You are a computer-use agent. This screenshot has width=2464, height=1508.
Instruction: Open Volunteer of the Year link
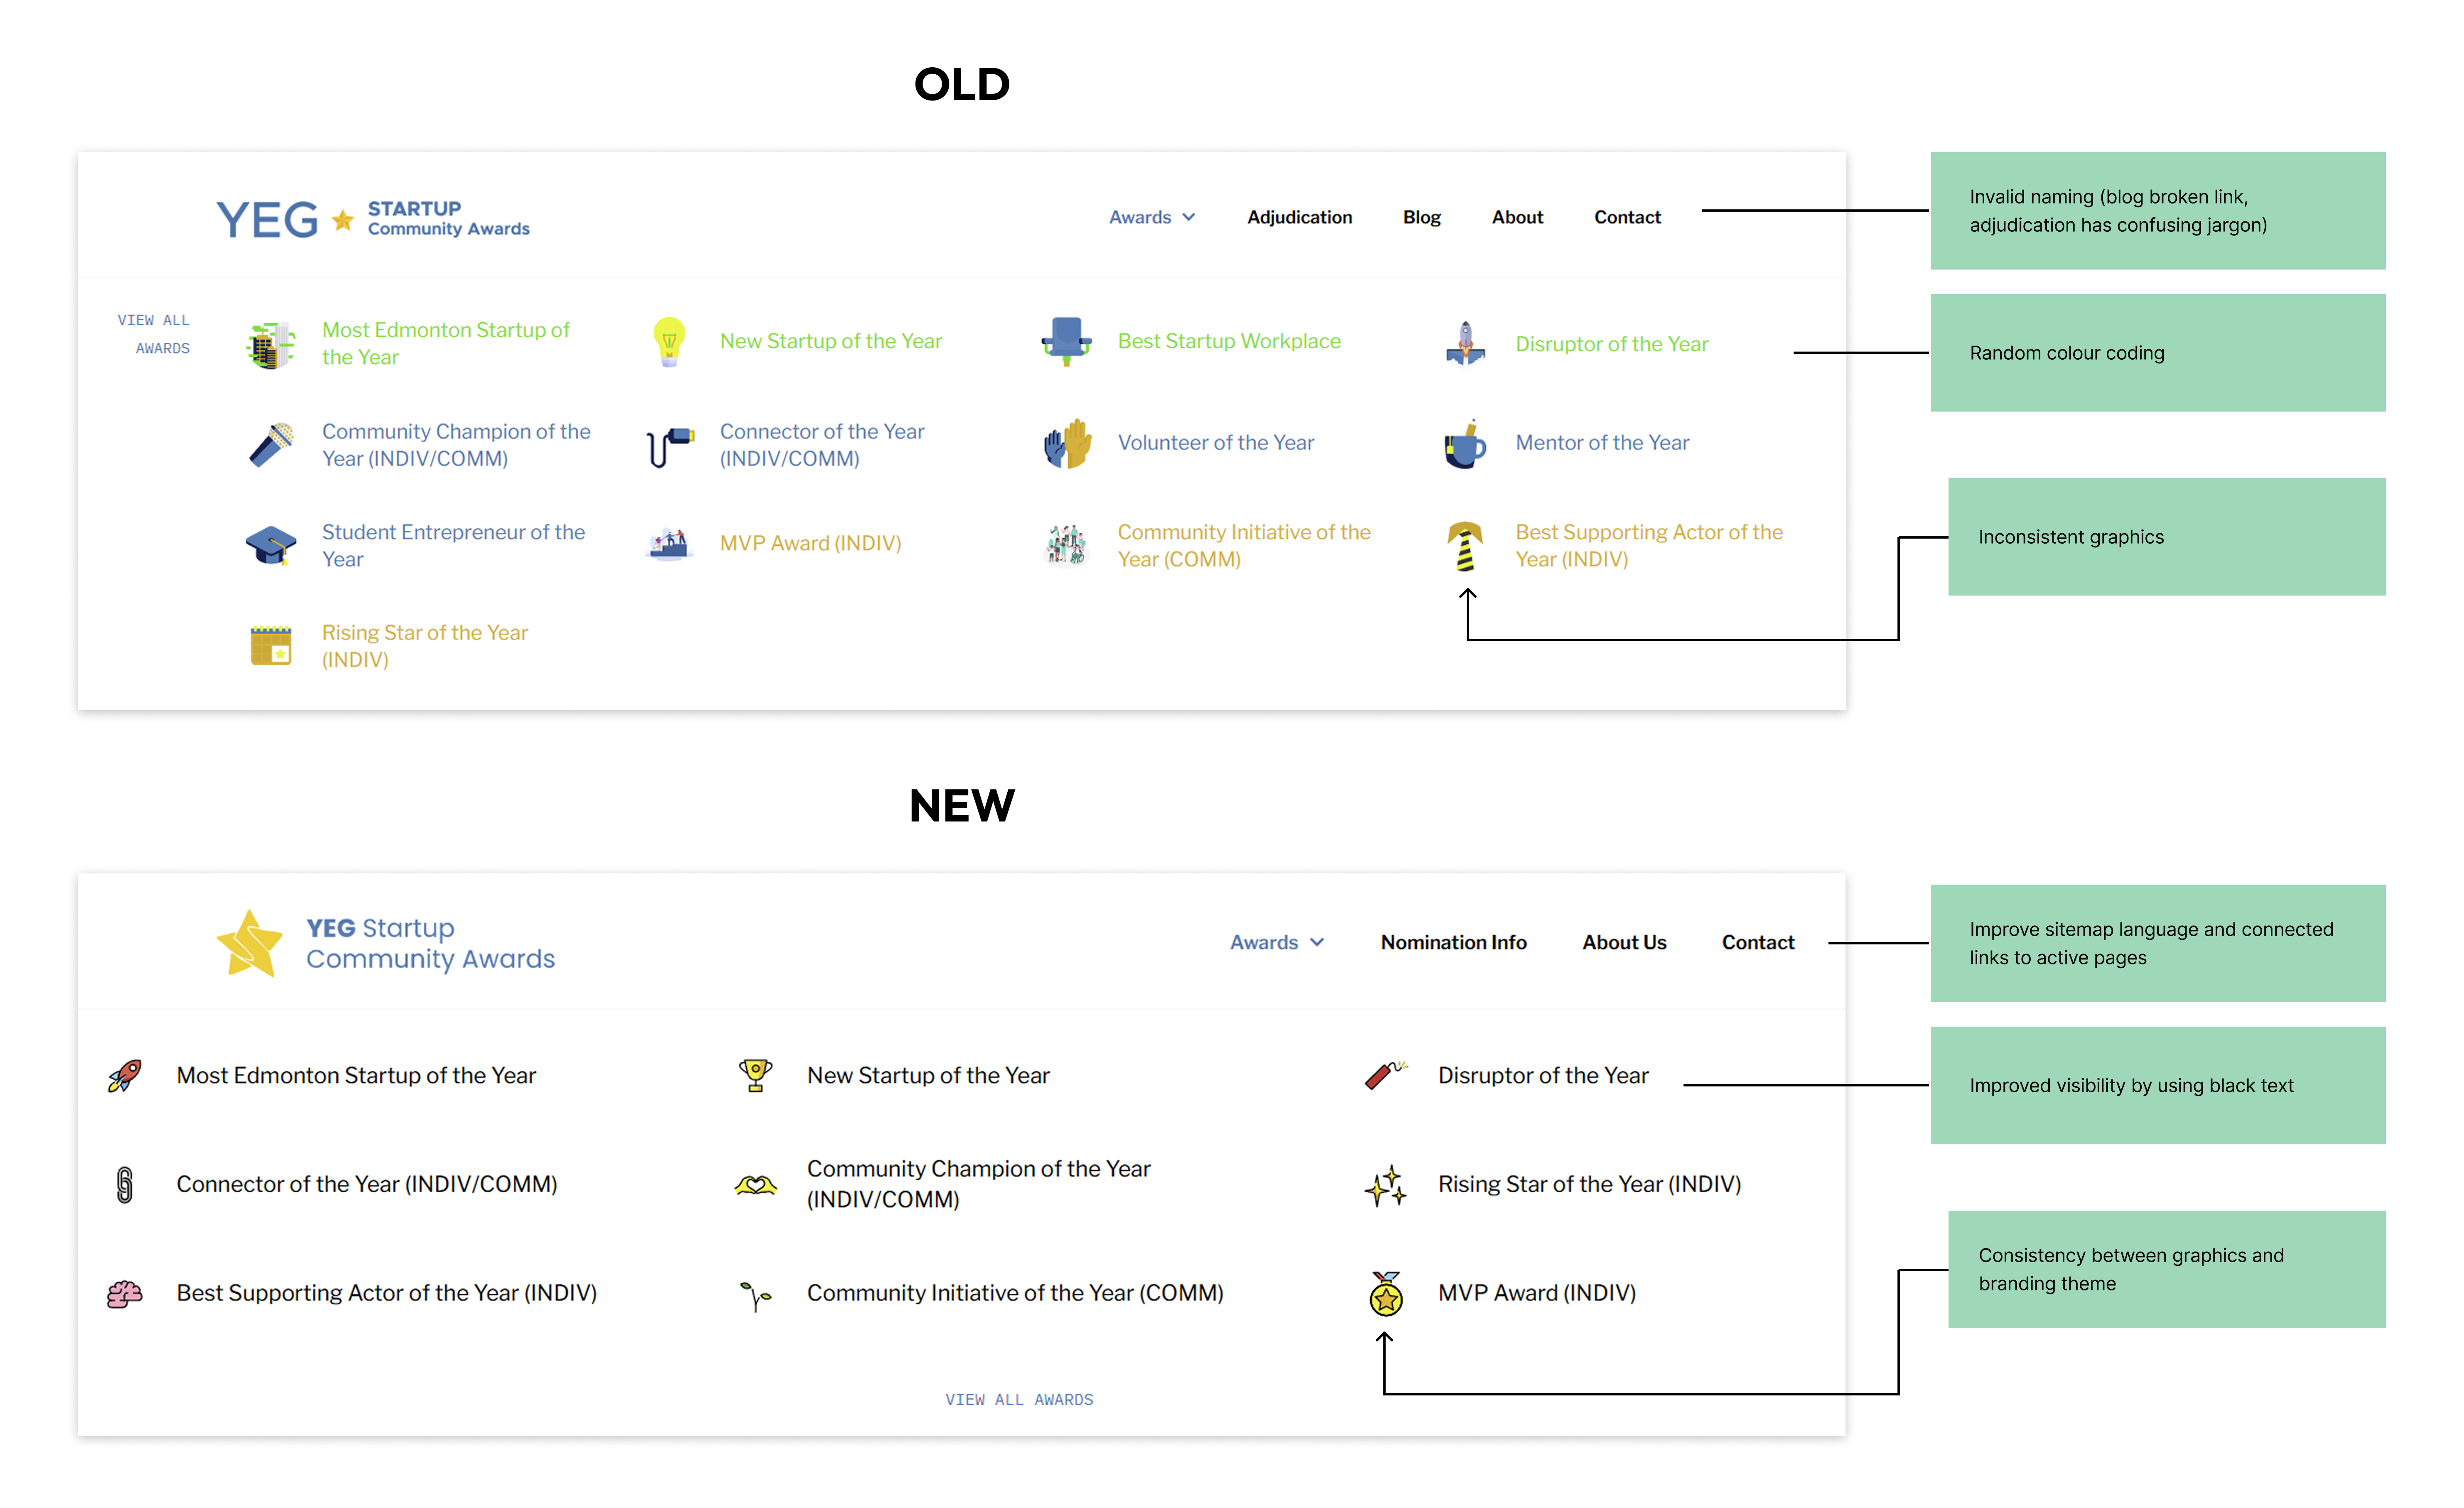coord(1216,443)
